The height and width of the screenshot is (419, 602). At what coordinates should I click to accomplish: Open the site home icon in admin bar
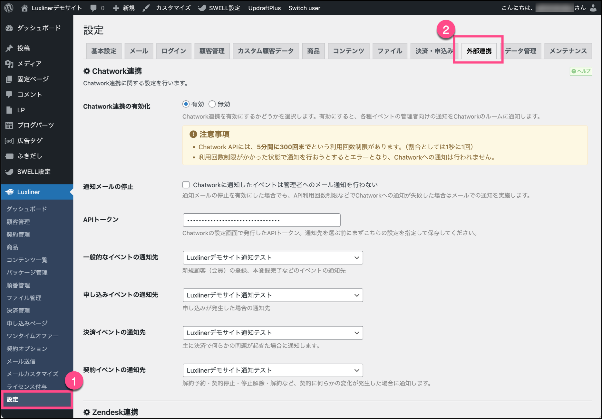tap(24, 8)
